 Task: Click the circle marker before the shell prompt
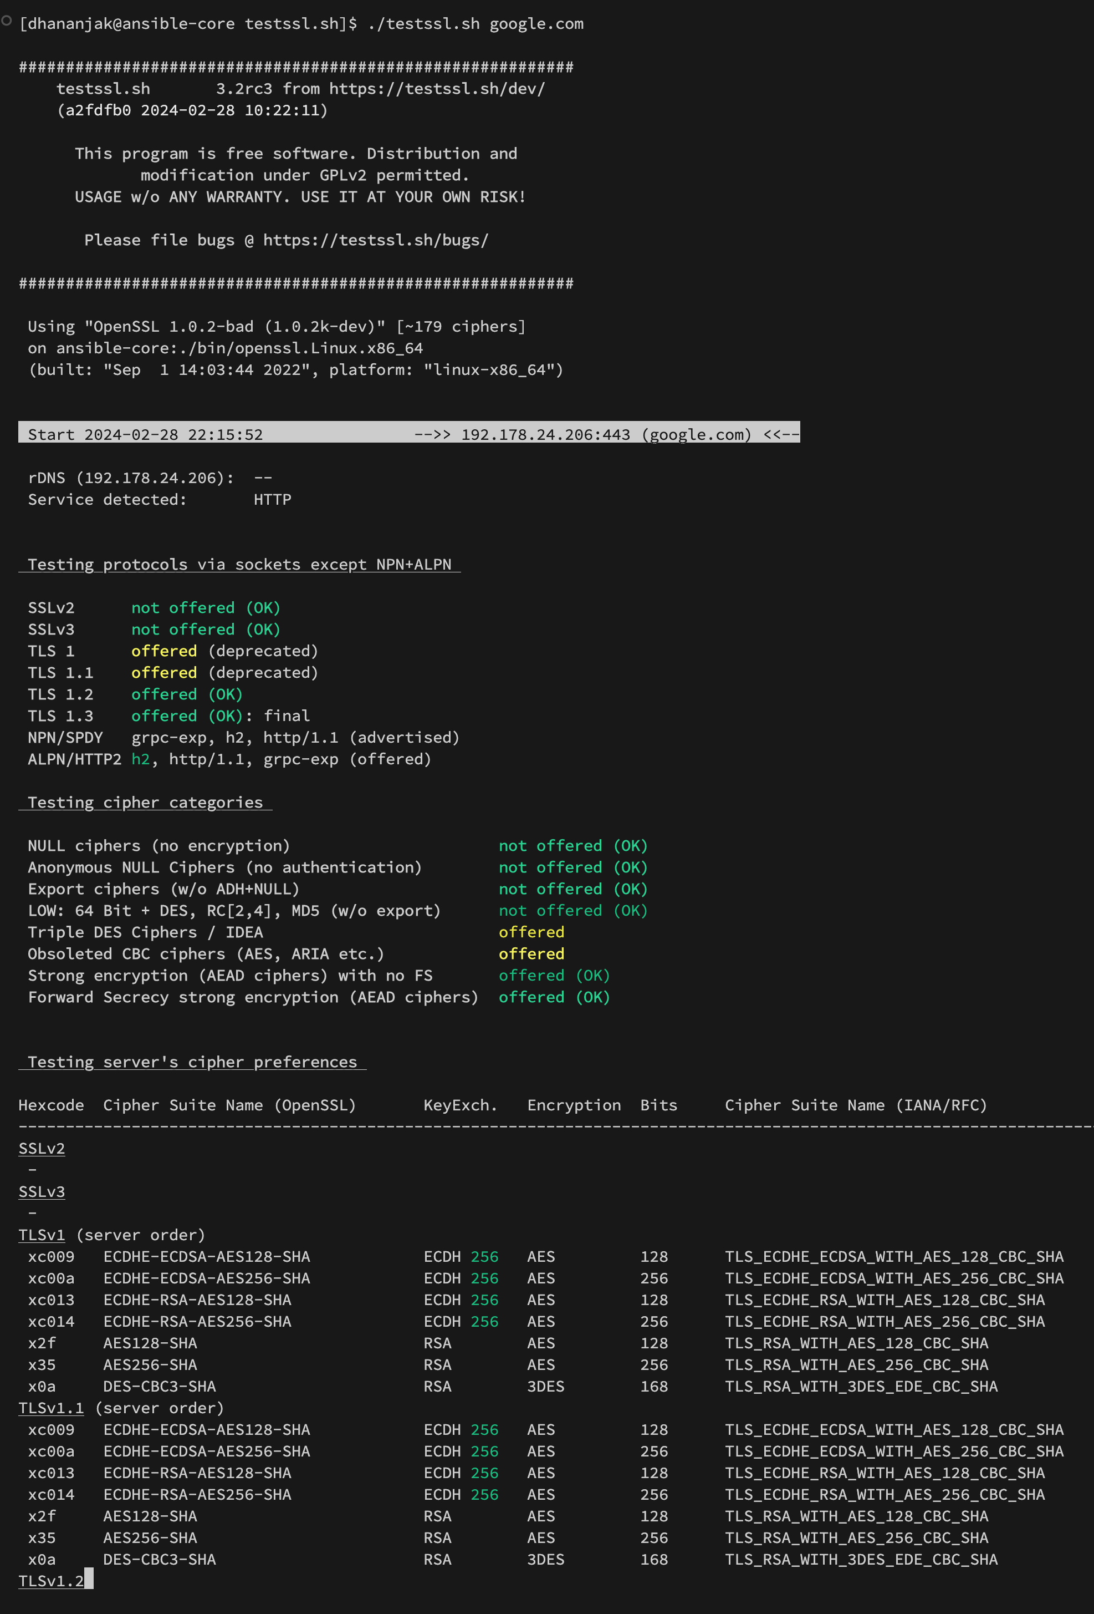[x=6, y=21]
